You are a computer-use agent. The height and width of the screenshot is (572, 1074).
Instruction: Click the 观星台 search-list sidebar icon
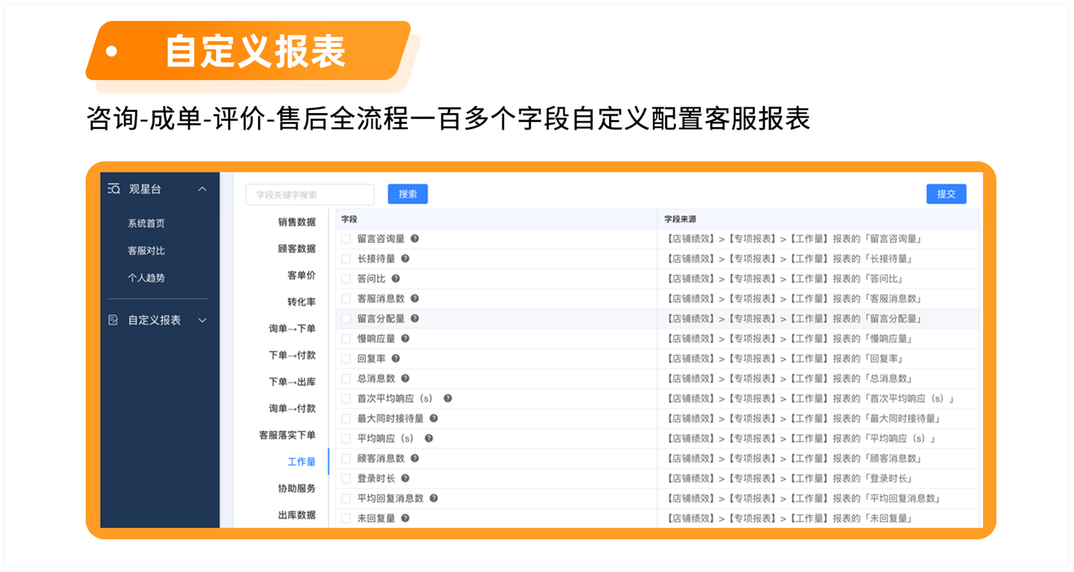[114, 189]
